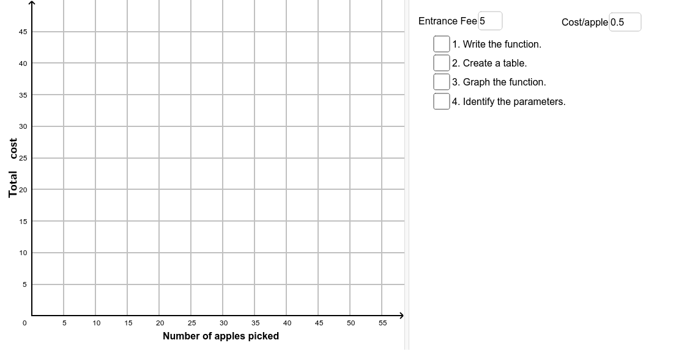Click grid point at 10 apples, cost 10
Viewport: 698px width, 351px height.
pyautogui.click(x=95, y=252)
